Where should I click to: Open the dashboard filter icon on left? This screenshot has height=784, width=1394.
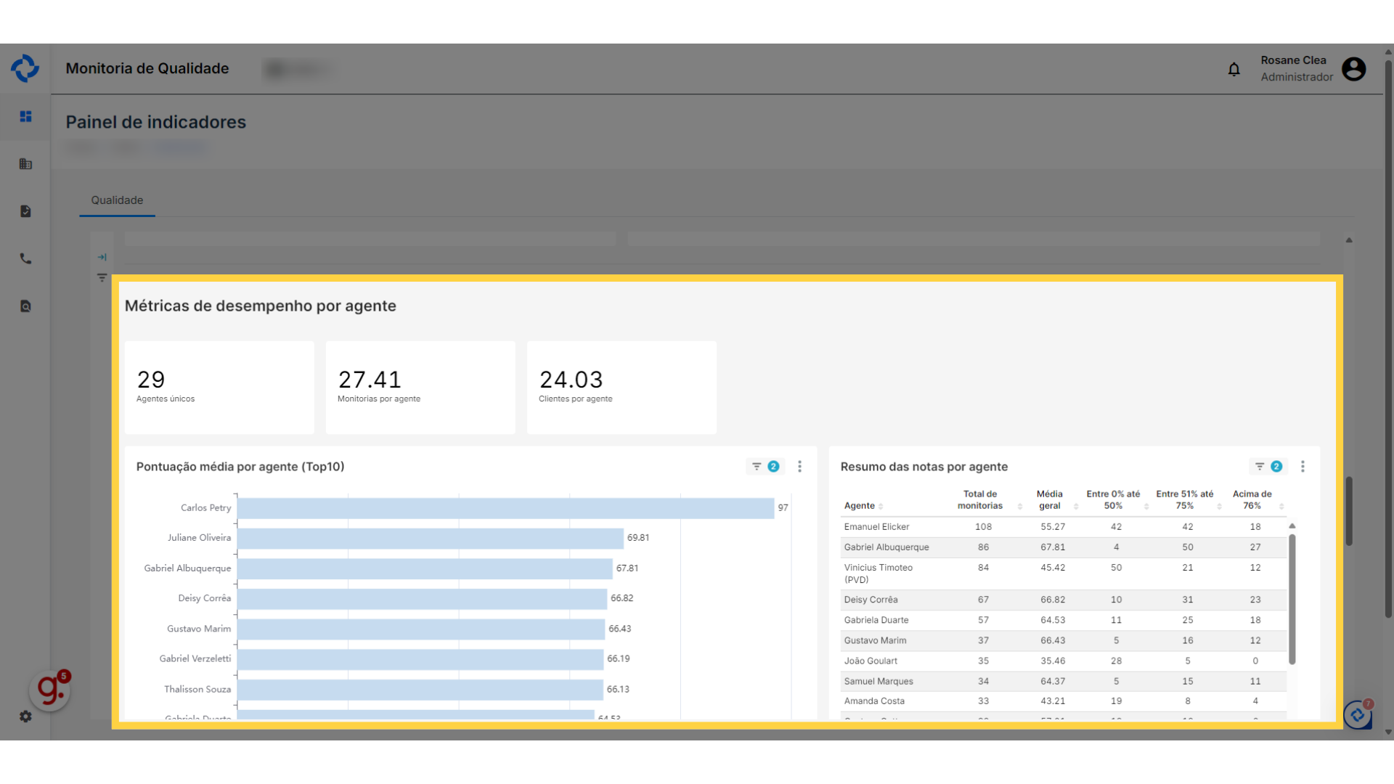coord(102,278)
